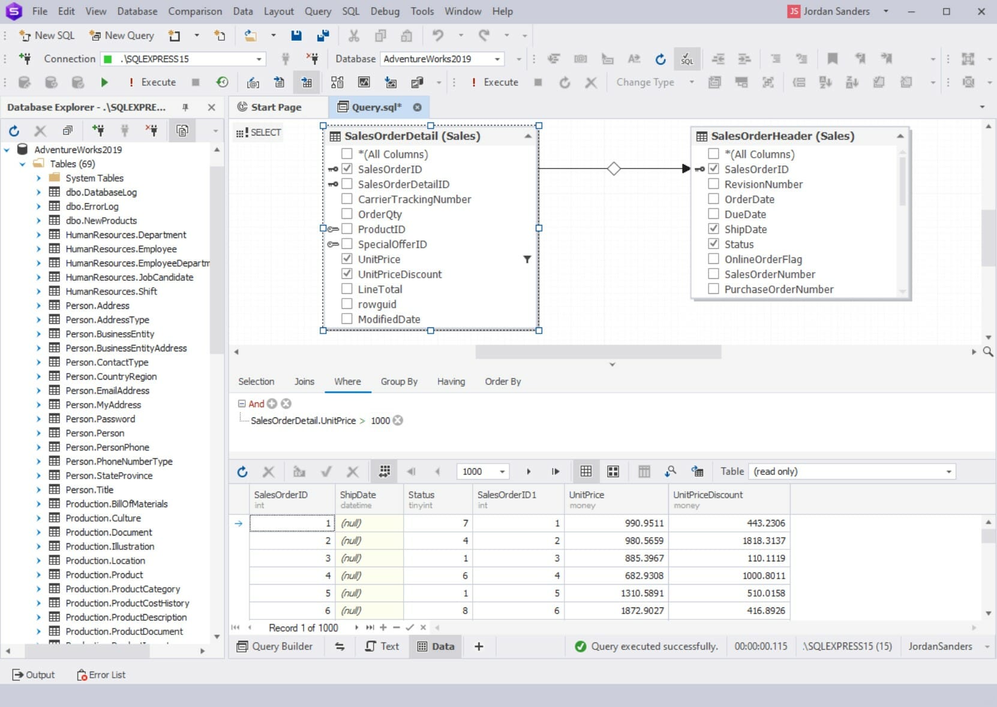Viewport: 997px width, 707px height.
Task: Remove the UnitPrice > 1000 condition
Action: coord(398,420)
